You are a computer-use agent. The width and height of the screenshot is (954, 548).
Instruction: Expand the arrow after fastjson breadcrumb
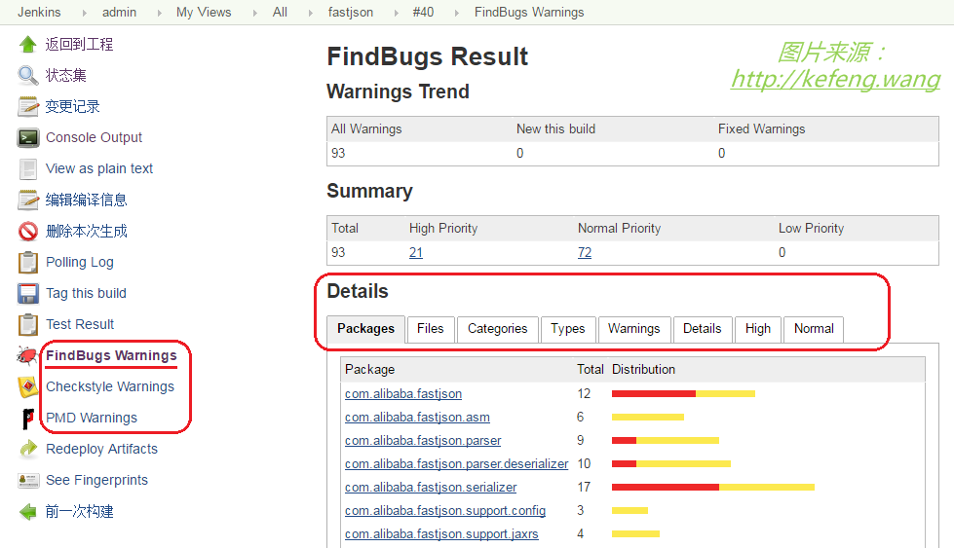point(396,13)
